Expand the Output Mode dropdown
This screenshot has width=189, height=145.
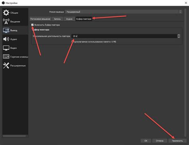coord(124,12)
